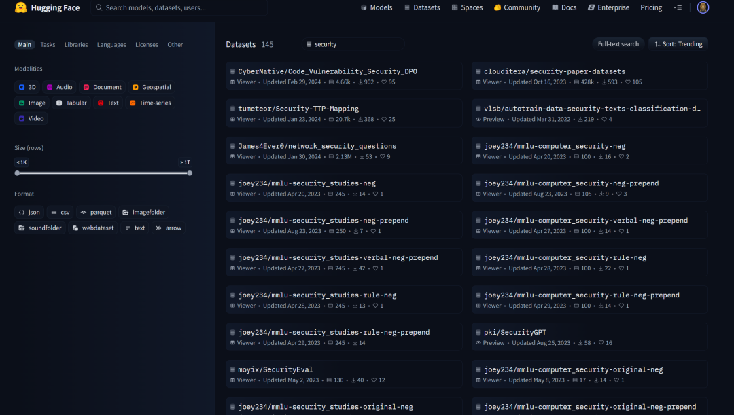734x415 pixels.
Task: Click the right size slider handle
Action: point(190,173)
